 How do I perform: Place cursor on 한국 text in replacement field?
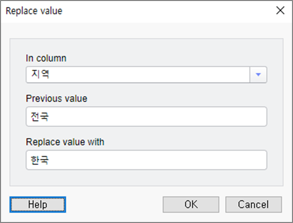tap(40, 160)
